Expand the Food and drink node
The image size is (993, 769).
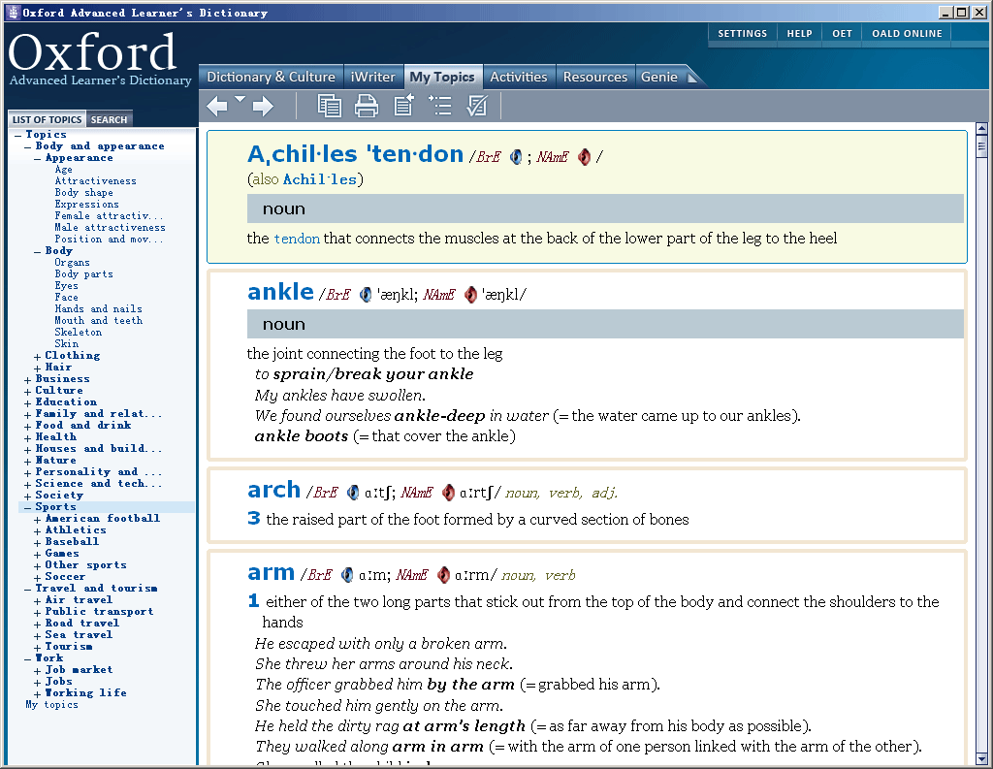(x=28, y=427)
